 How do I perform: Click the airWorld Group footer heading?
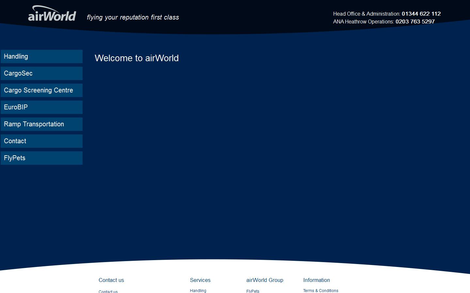click(265, 280)
